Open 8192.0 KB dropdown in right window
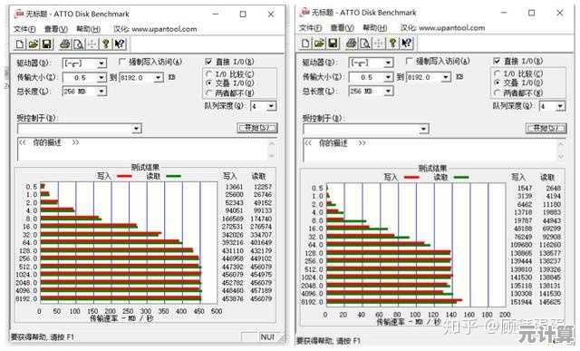Image resolution: width=580 pixels, height=351 pixels. tap(447, 77)
